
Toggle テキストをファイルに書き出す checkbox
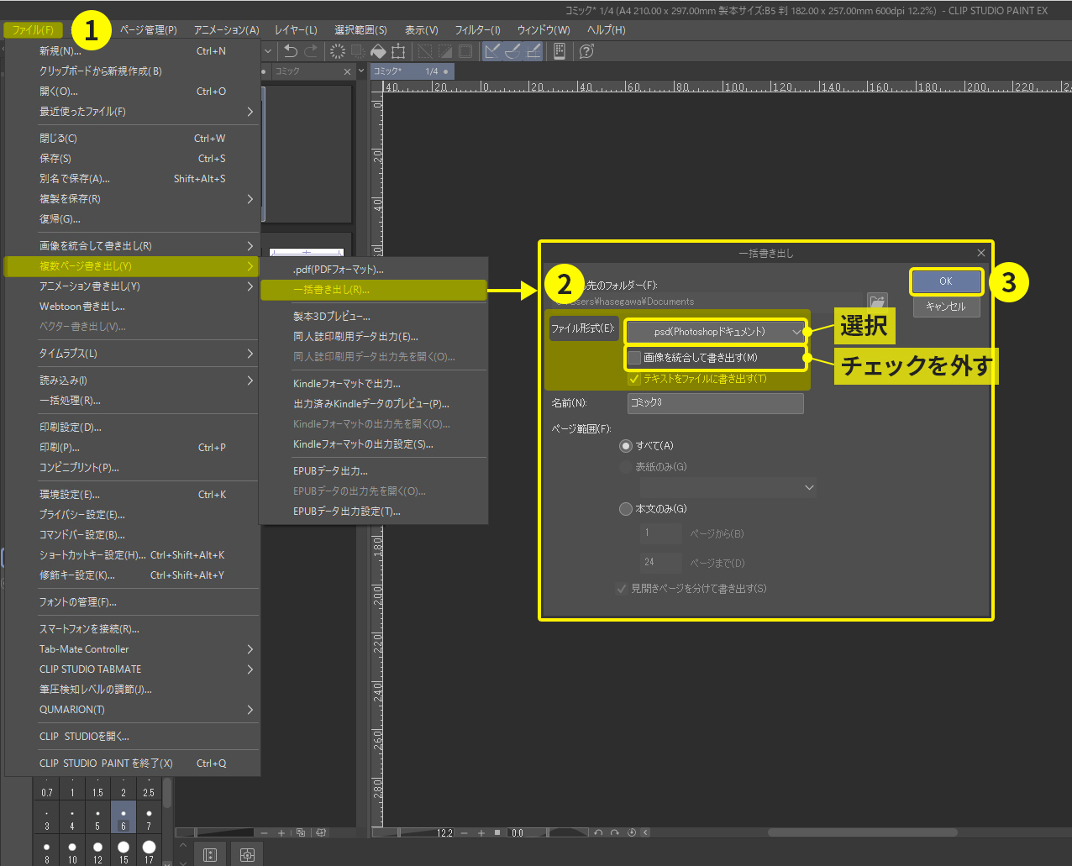click(x=635, y=379)
